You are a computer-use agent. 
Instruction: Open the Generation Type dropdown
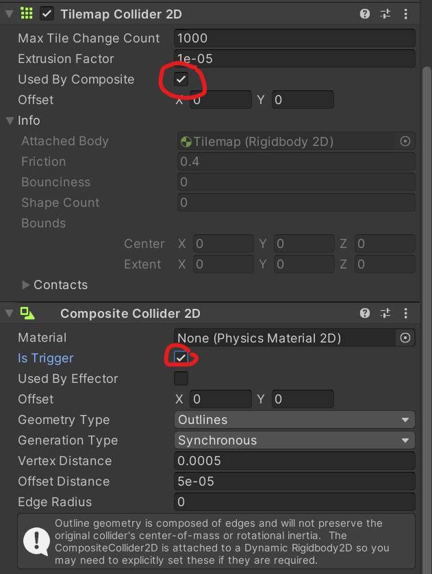294,440
